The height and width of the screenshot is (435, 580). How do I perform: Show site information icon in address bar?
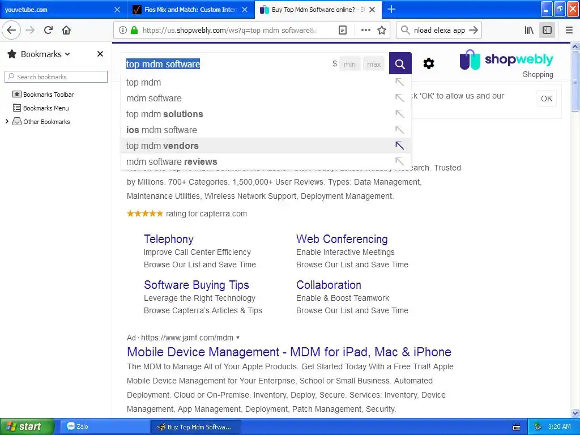123,30
